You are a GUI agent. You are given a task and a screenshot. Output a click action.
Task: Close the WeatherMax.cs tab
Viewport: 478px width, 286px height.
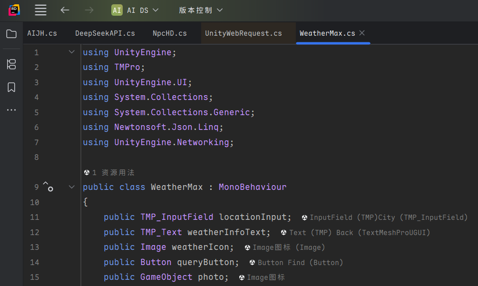pyautogui.click(x=362, y=33)
